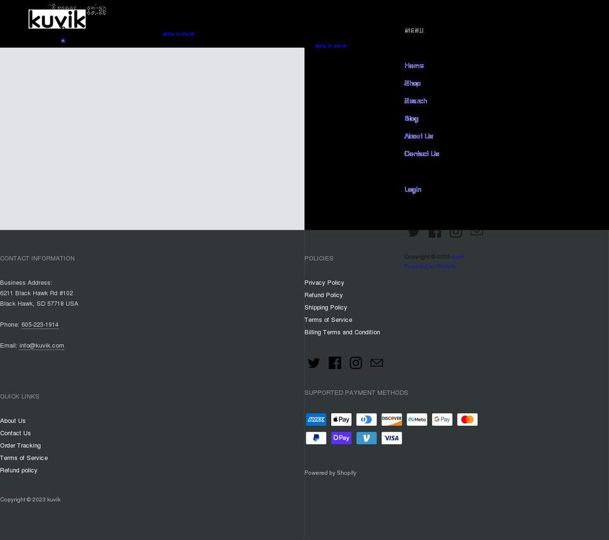Click the CONTACT INFORMATION heading
Viewport: 609px width, 540px height.
37,258
